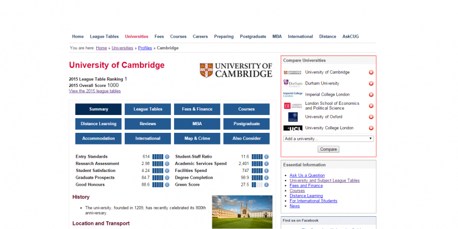Click King's College campus photo
The height and width of the screenshot is (229, 458).
(242, 212)
